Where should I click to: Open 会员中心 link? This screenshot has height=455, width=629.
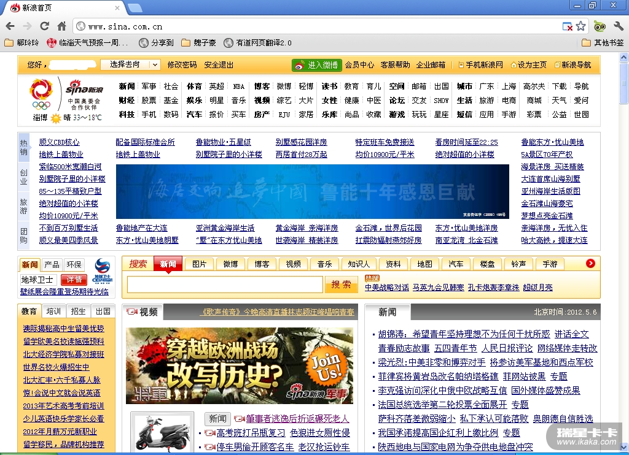point(360,65)
